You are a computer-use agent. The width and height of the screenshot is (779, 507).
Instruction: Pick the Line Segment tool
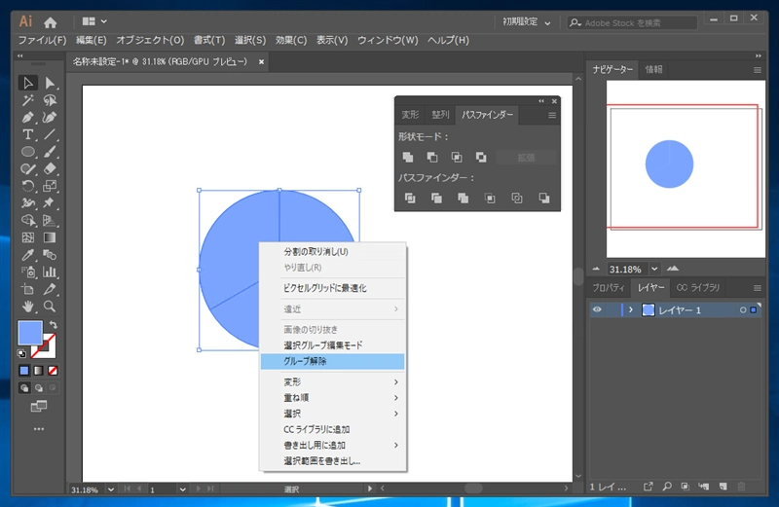coord(50,134)
